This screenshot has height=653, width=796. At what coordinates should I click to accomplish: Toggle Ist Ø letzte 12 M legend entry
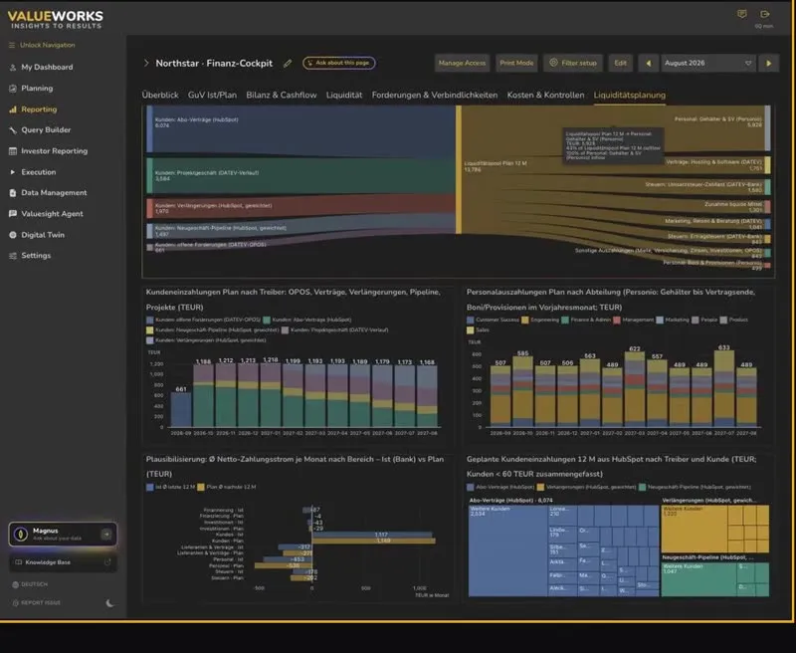pos(170,487)
